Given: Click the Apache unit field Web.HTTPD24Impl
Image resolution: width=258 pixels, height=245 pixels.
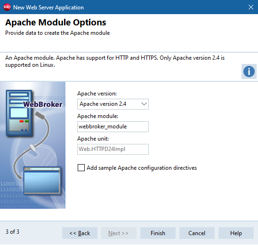Looking at the screenshot, I should (x=113, y=149).
